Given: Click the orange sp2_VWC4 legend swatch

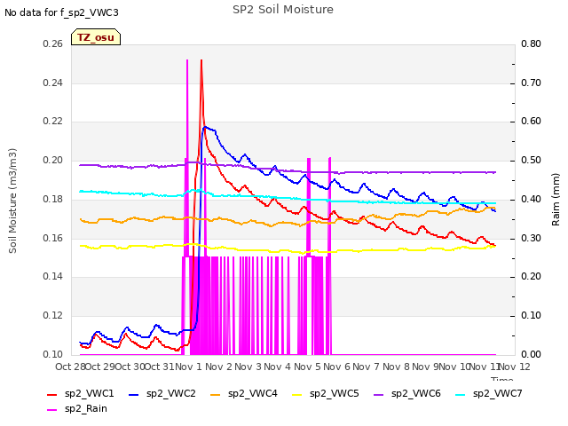Looking at the screenshot, I should point(216,394).
